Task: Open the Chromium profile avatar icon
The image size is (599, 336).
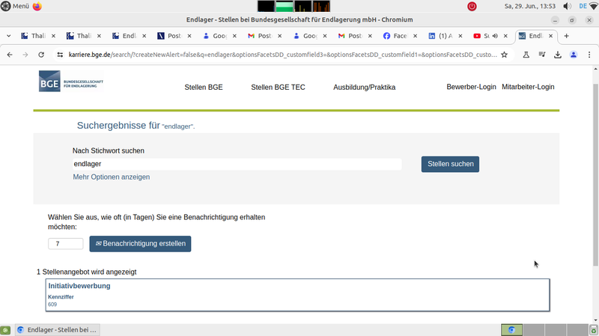Action: click(574, 55)
